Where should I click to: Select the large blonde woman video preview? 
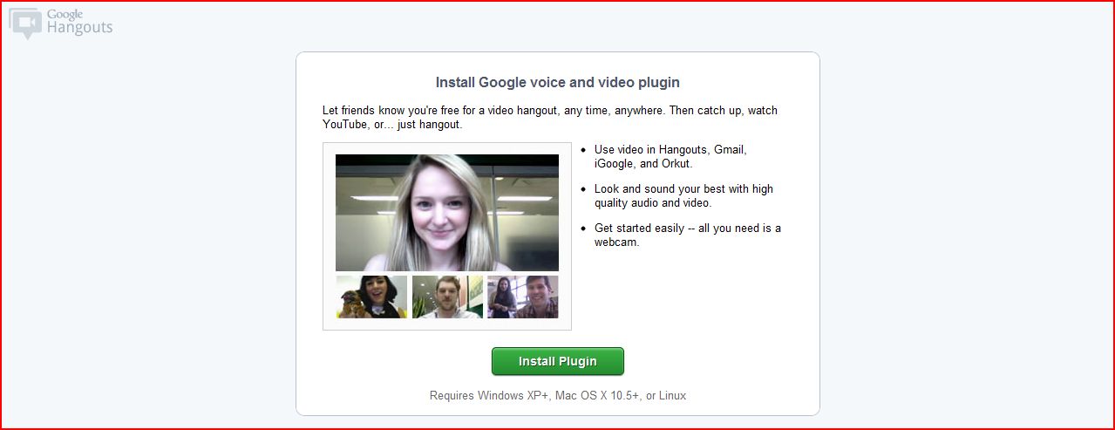click(x=447, y=213)
